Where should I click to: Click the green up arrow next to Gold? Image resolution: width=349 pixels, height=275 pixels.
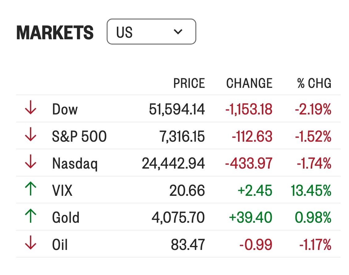click(31, 216)
